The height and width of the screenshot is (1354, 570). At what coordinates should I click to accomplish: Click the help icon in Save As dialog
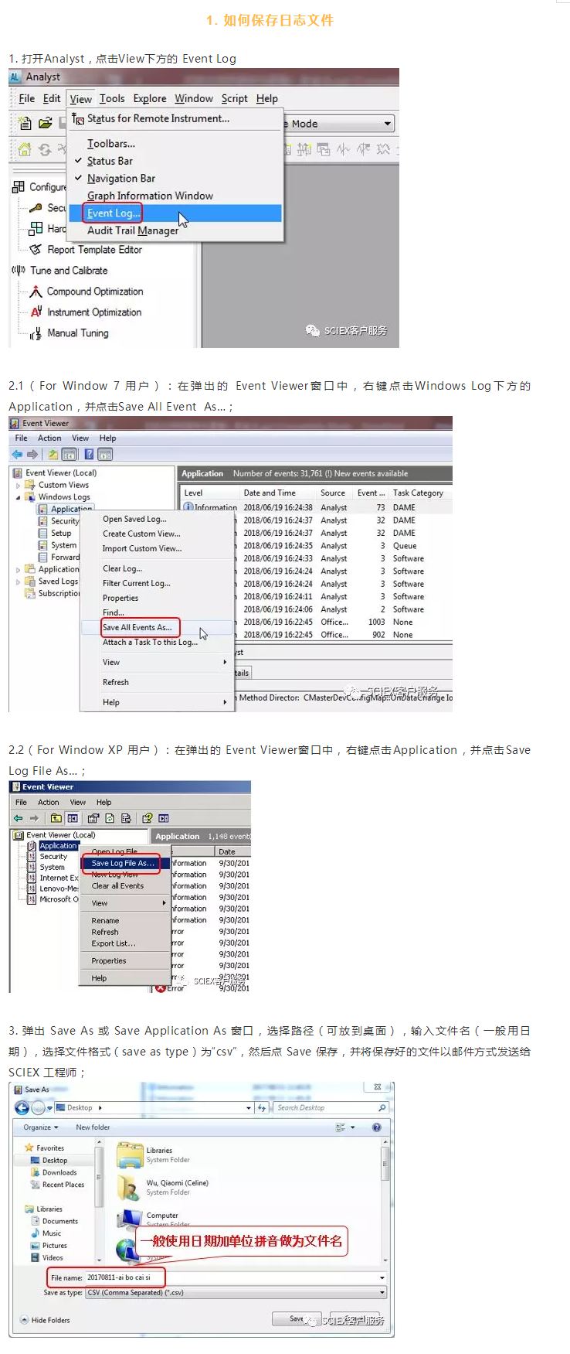pos(377,1127)
